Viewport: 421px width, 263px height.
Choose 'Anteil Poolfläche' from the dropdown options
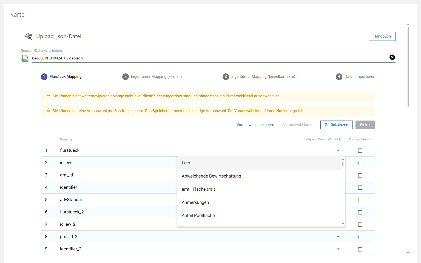point(198,215)
